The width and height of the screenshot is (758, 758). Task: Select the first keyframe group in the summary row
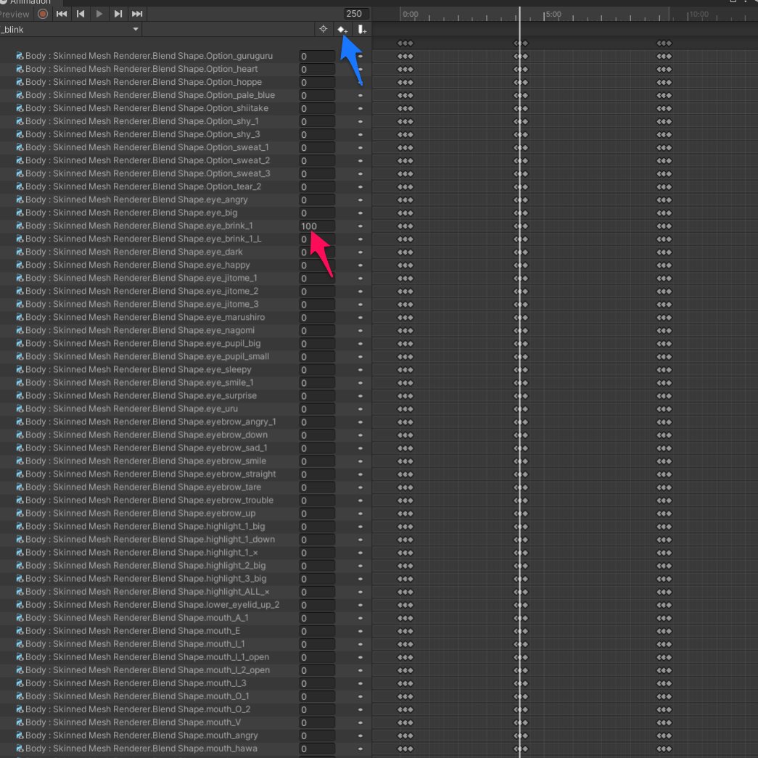(x=405, y=44)
